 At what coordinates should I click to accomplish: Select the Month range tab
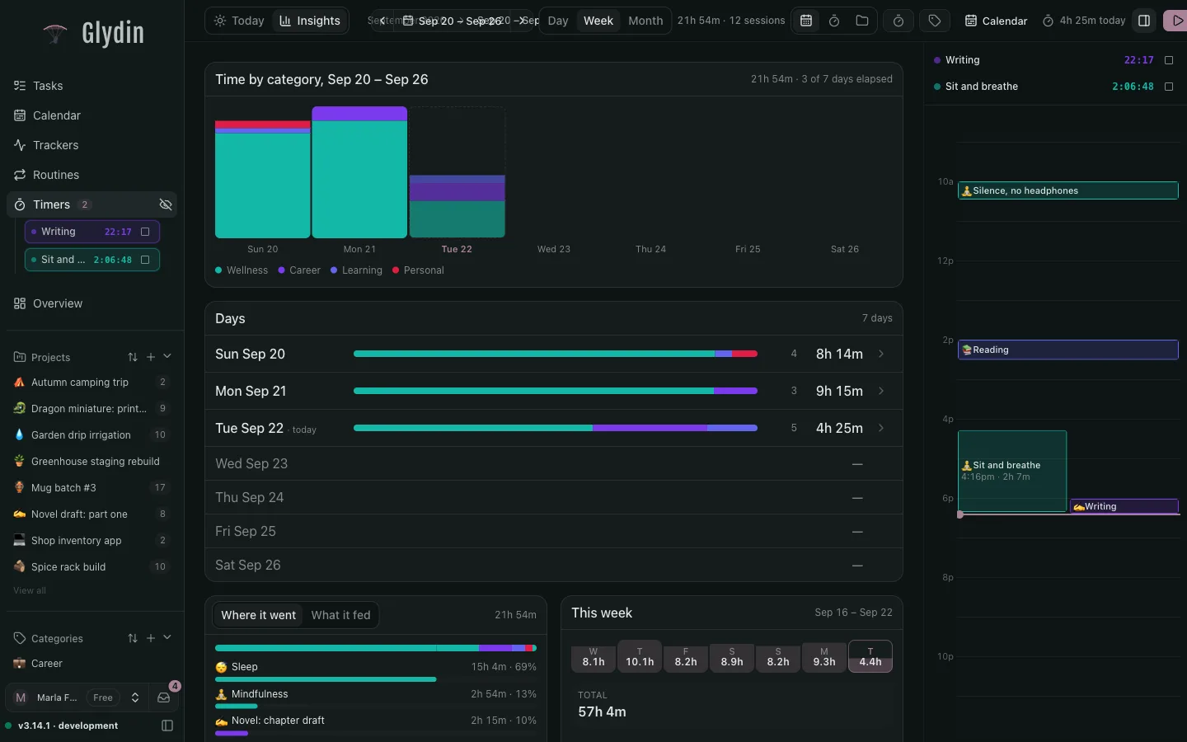point(645,21)
